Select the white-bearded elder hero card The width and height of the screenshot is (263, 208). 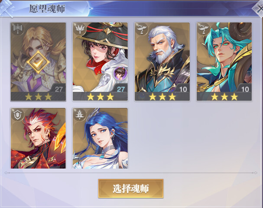tap(162, 62)
